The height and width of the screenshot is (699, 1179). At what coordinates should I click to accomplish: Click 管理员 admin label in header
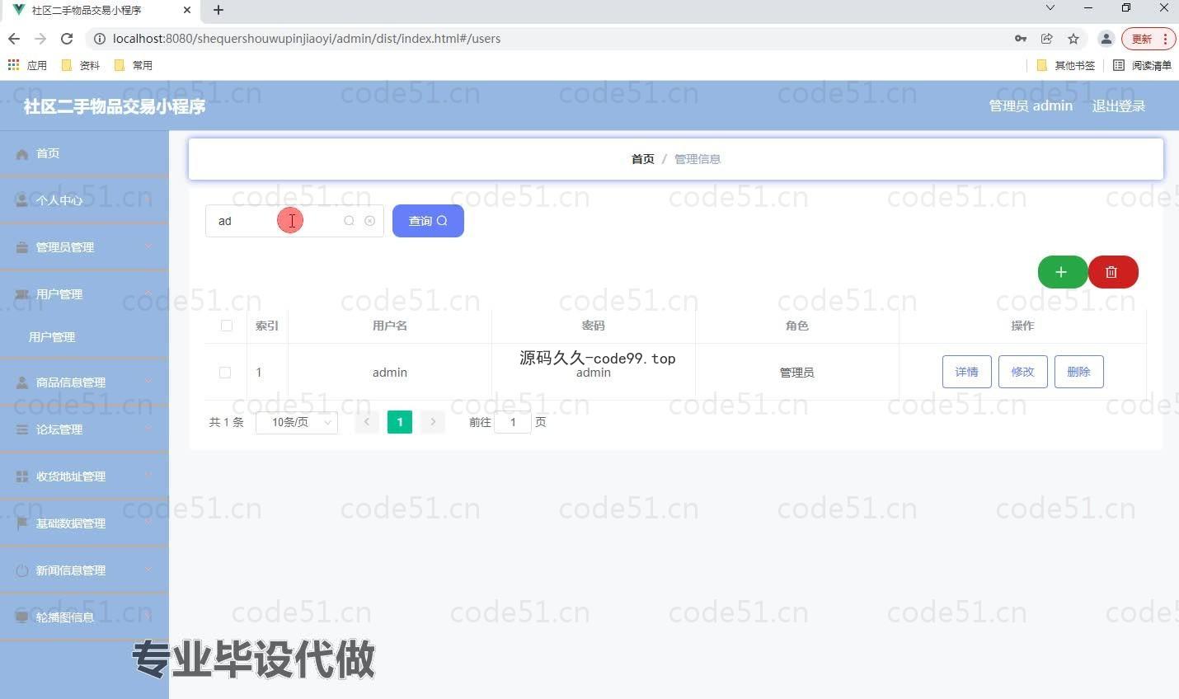click(x=1031, y=106)
